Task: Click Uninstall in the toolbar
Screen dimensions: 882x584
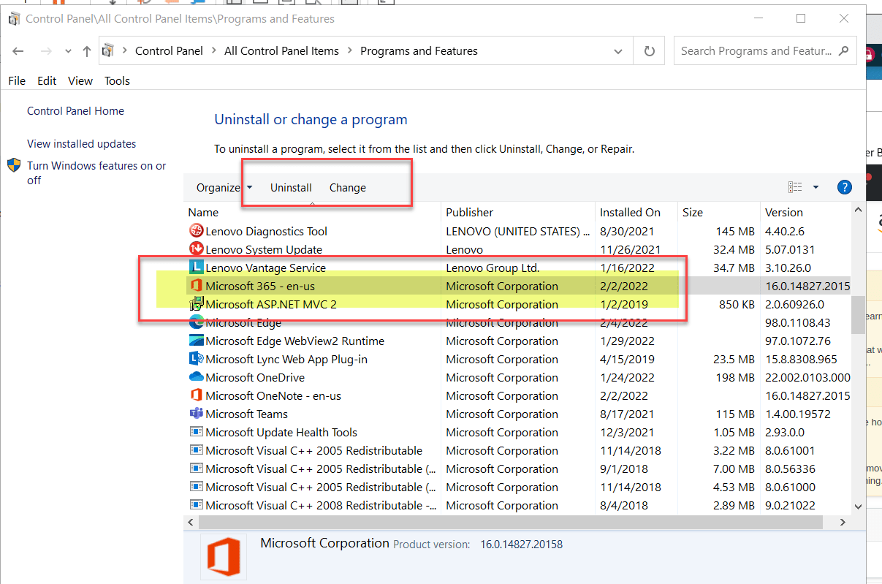Action: [291, 188]
